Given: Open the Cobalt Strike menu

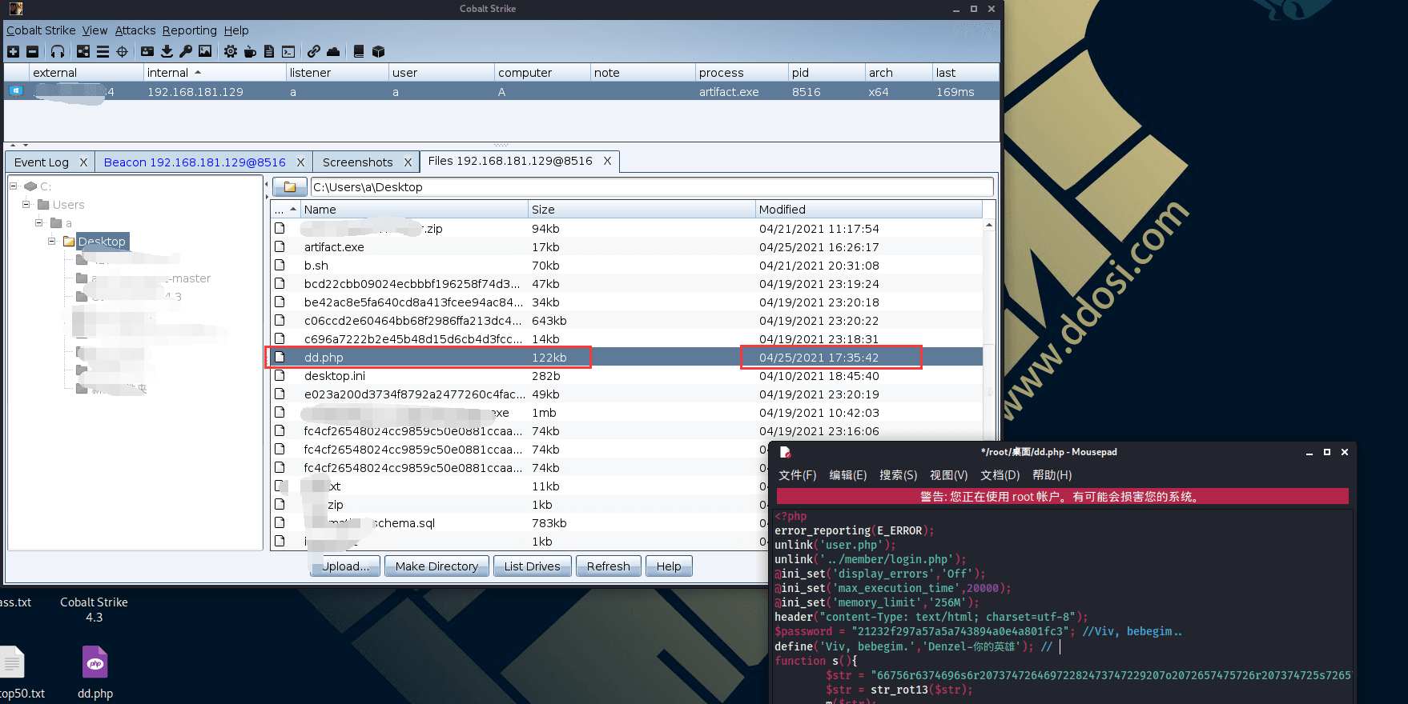Looking at the screenshot, I should click(41, 30).
